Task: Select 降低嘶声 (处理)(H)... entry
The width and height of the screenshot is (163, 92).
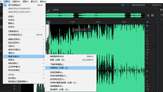Action: pyautogui.click(x=71, y=89)
